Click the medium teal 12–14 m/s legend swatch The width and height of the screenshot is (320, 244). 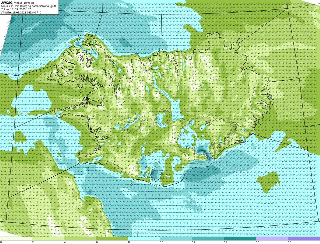point(208,239)
